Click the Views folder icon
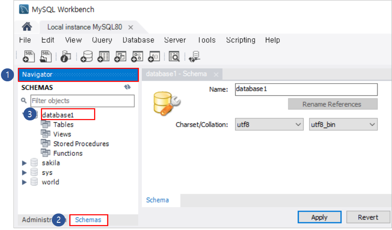The width and height of the screenshot is (392, 230). (x=46, y=134)
